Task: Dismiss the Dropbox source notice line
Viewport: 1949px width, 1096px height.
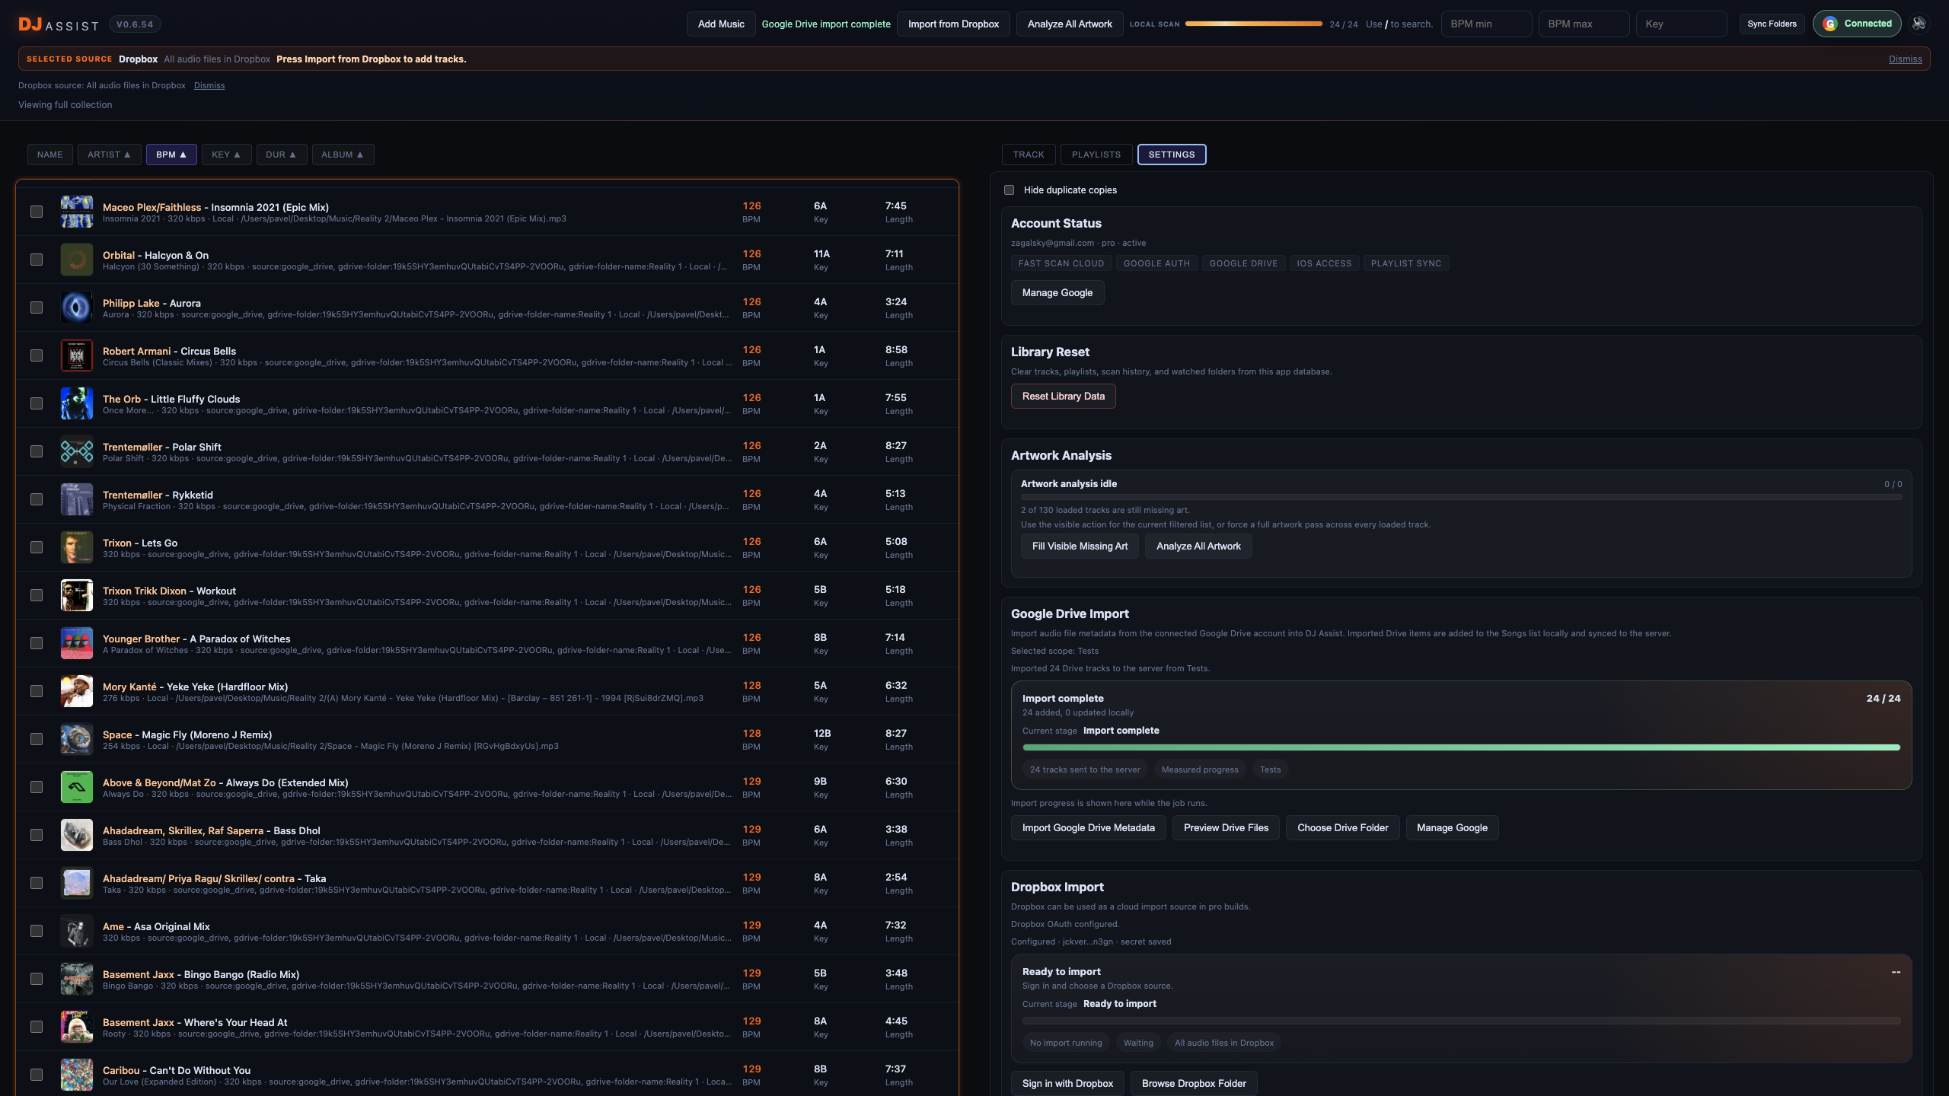Action: (209, 85)
